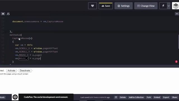Add pen to Collection
Screen dimensions: 179x101
[136, 97]
